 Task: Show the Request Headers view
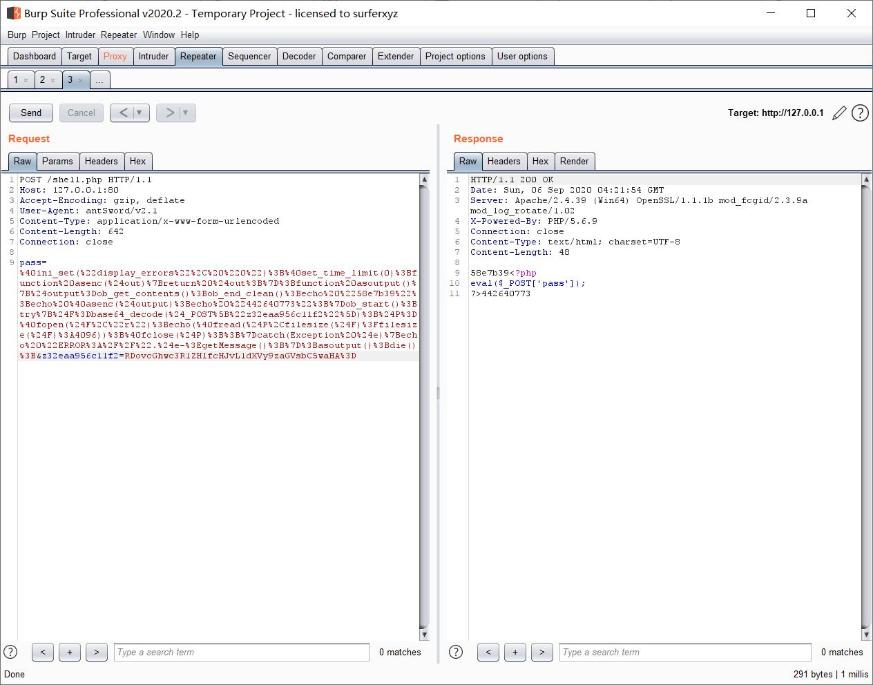coord(102,162)
